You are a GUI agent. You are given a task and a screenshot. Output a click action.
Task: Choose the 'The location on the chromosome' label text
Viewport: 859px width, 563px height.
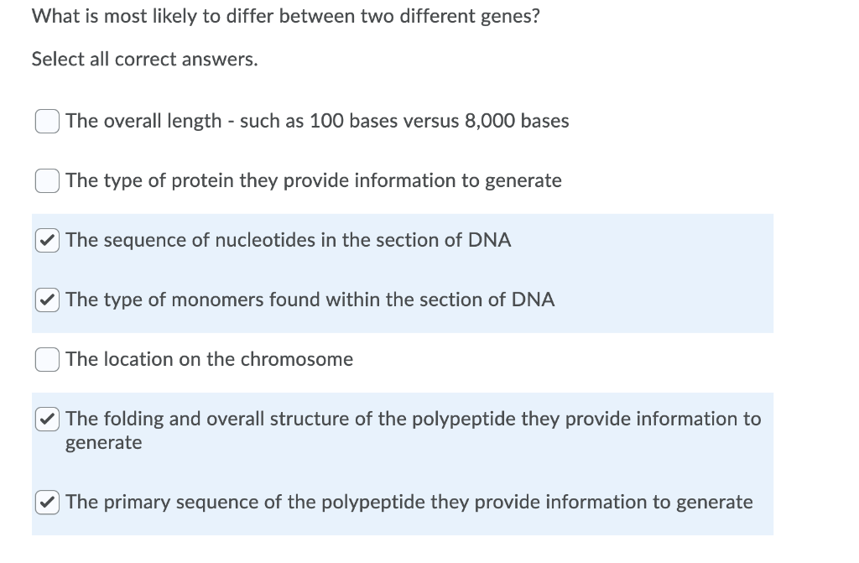pos(209,360)
